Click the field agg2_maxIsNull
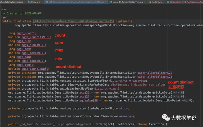 (33, 53)
